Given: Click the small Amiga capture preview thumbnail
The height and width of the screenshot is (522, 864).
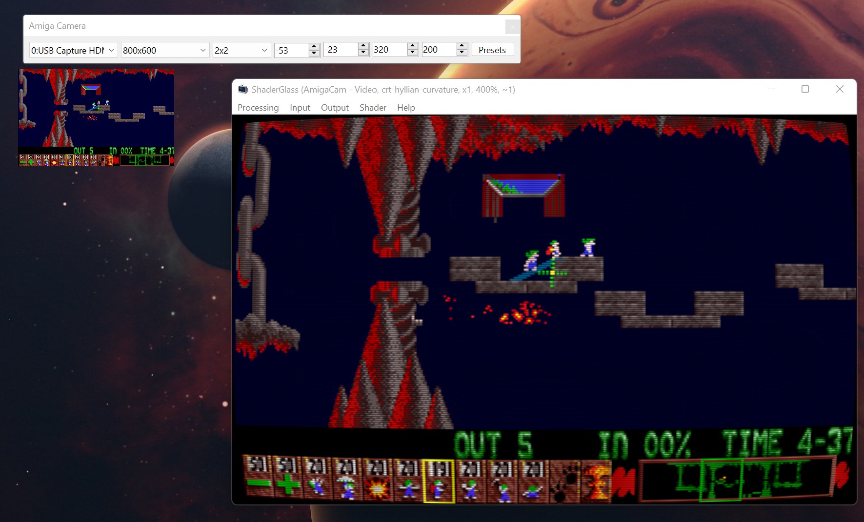Looking at the screenshot, I should click(96, 117).
